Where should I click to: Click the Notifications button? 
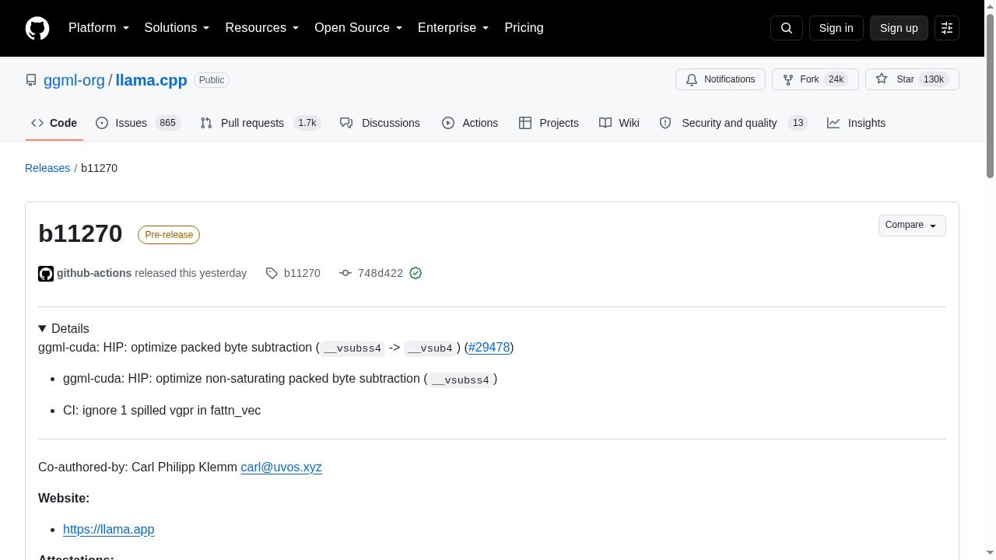[x=721, y=79]
